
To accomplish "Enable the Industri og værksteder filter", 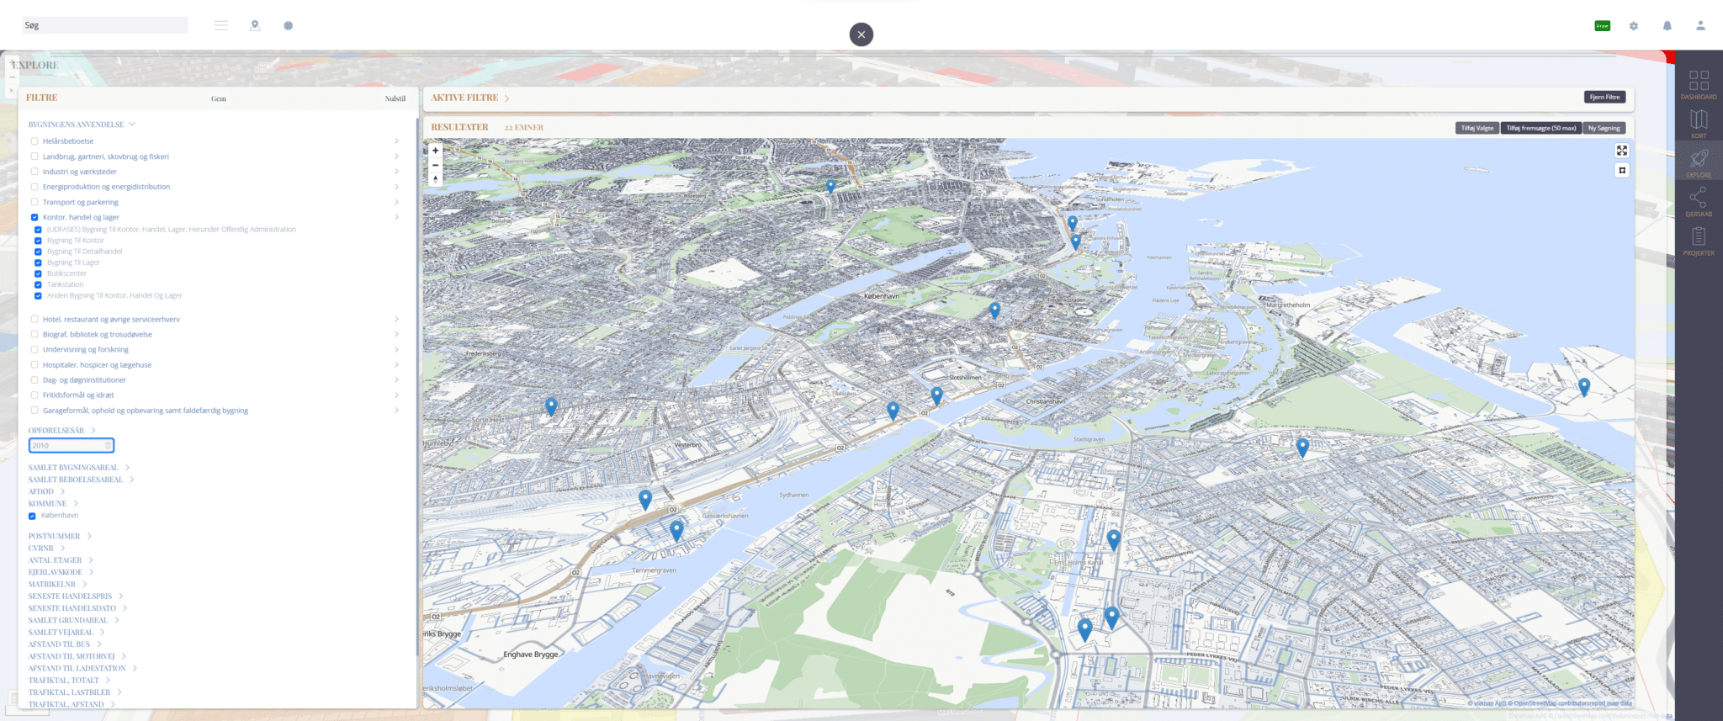I will [34, 172].
